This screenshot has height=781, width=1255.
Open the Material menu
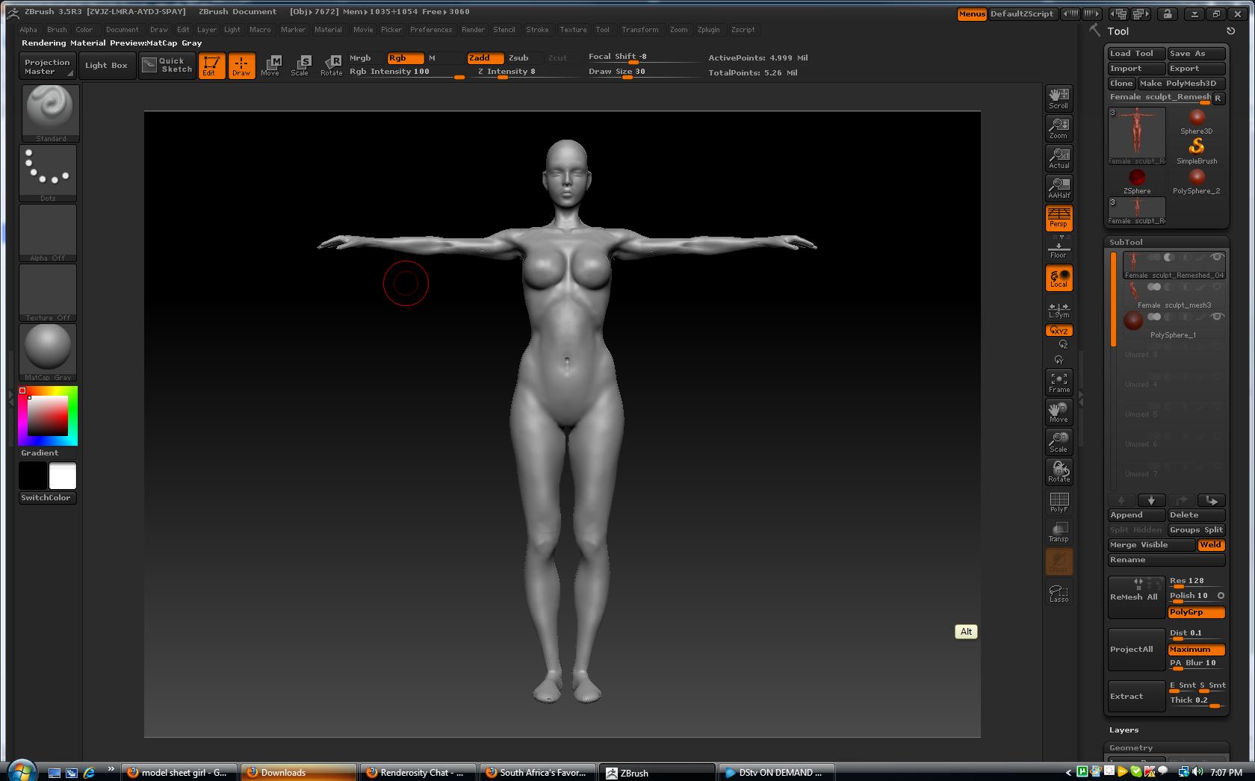point(328,30)
